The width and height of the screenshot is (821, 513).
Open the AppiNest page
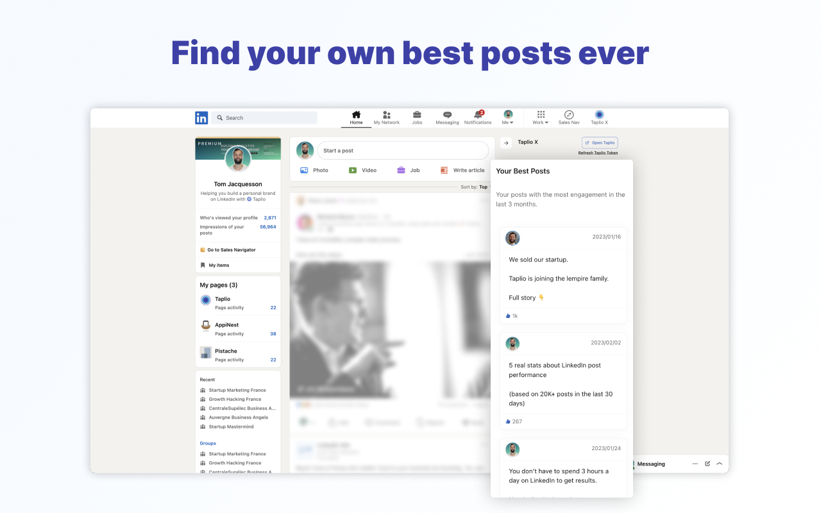pos(226,325)
